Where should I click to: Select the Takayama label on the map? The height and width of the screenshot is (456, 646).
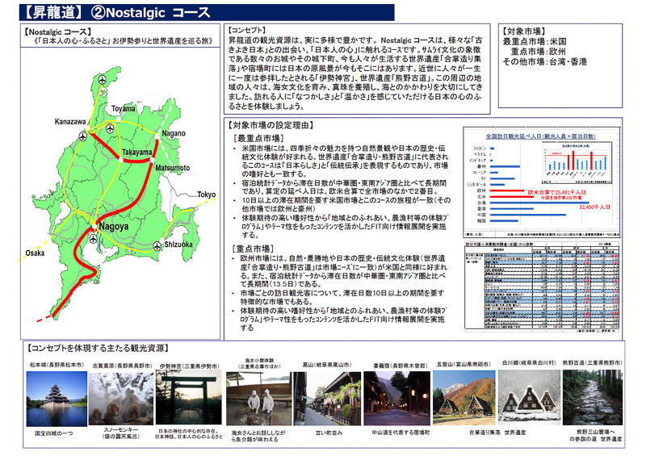136,152
